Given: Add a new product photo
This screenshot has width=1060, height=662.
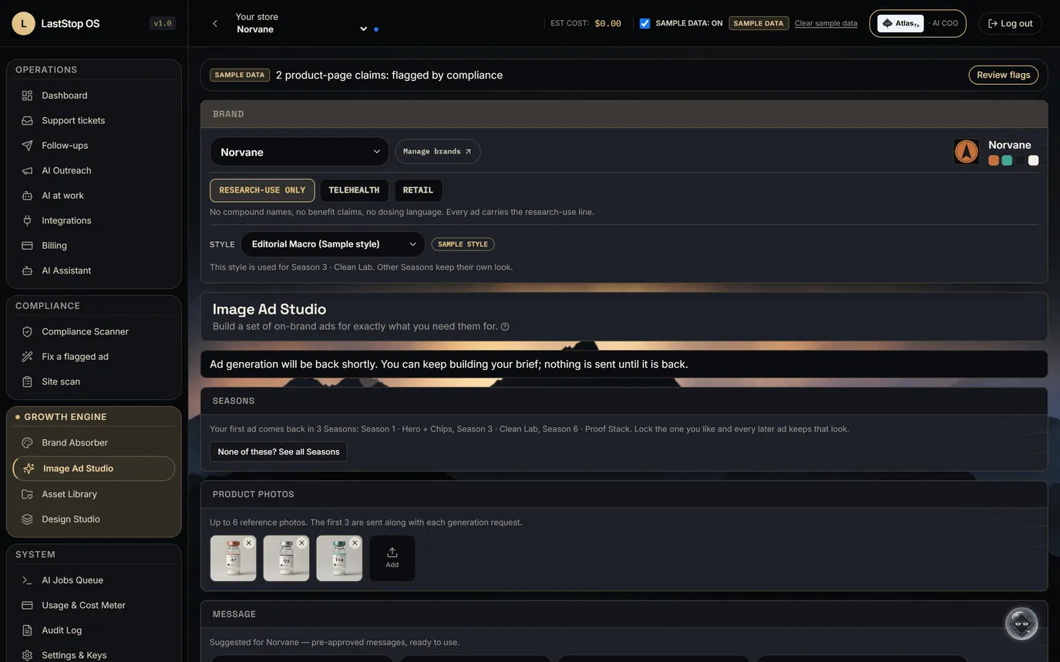Looking at the screenshot, I should [392, 558].
